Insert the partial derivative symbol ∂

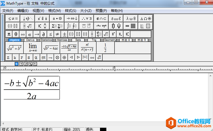(43, 34)
